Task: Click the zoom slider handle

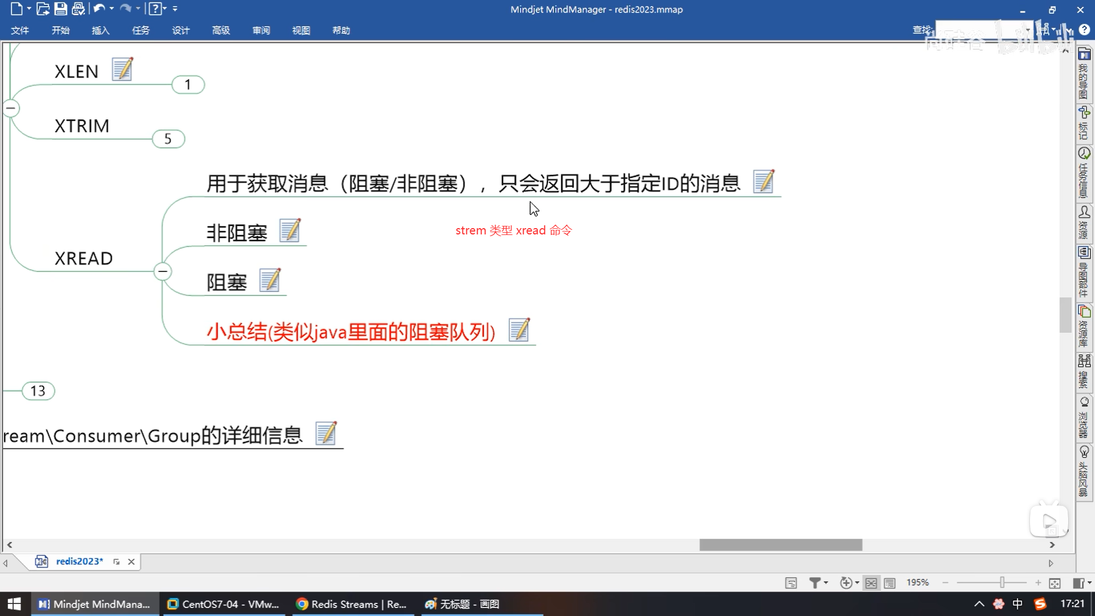Action: point(1001,582)
